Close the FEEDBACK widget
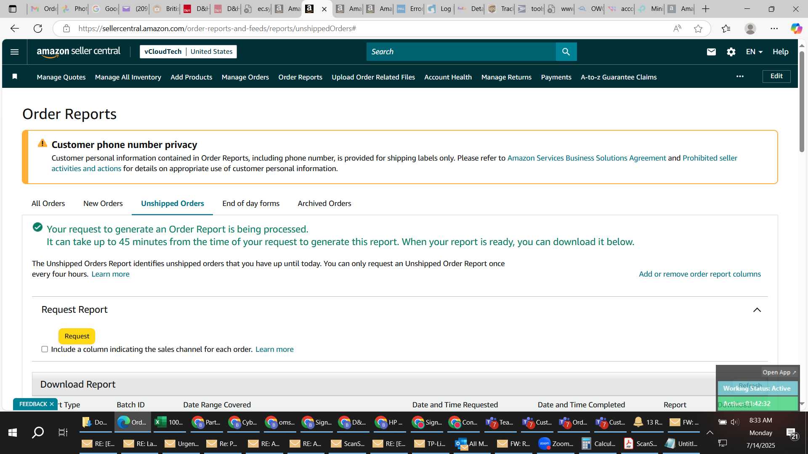The image size is (808, 454). tap(52, 404)
